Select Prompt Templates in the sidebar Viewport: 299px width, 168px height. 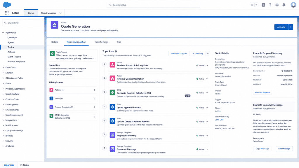[16, 61]
